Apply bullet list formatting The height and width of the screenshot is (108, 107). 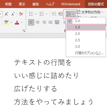[31, 14]
